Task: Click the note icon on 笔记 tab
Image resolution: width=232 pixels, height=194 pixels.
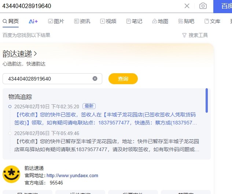Action: click(x=129, y=21)
